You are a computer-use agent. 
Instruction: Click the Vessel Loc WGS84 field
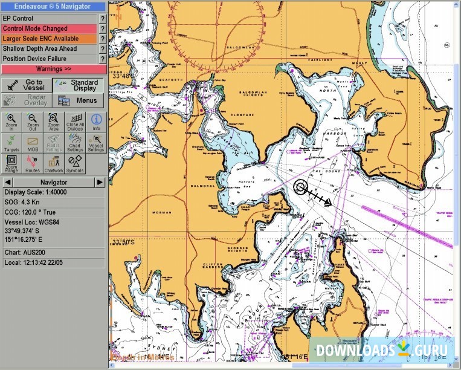click(x=54, y=231)
